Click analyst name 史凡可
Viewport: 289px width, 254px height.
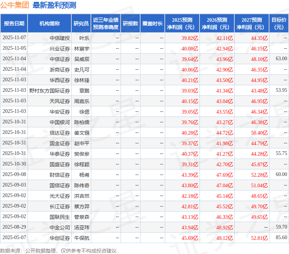(82, 70)
